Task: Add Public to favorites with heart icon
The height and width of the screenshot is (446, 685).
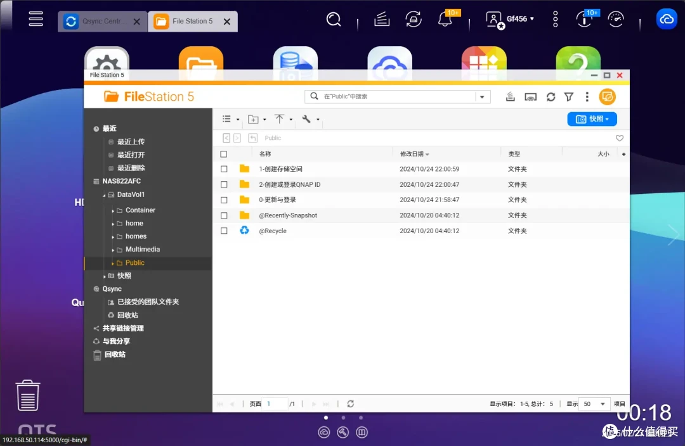Action: (620, 138)
